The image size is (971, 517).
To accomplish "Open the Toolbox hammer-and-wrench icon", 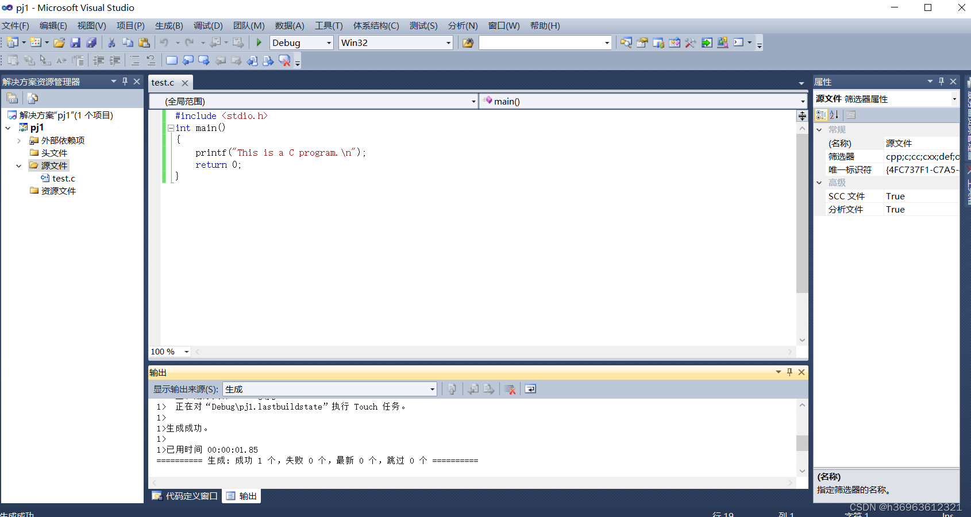I will (x=691, y=43).
